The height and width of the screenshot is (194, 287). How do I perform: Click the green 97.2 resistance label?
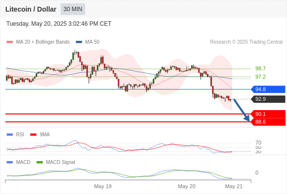point(260,77)
